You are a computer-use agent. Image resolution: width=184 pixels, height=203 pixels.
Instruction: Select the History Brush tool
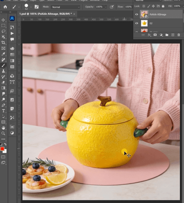pyautogui.click(x=3, y=77)
